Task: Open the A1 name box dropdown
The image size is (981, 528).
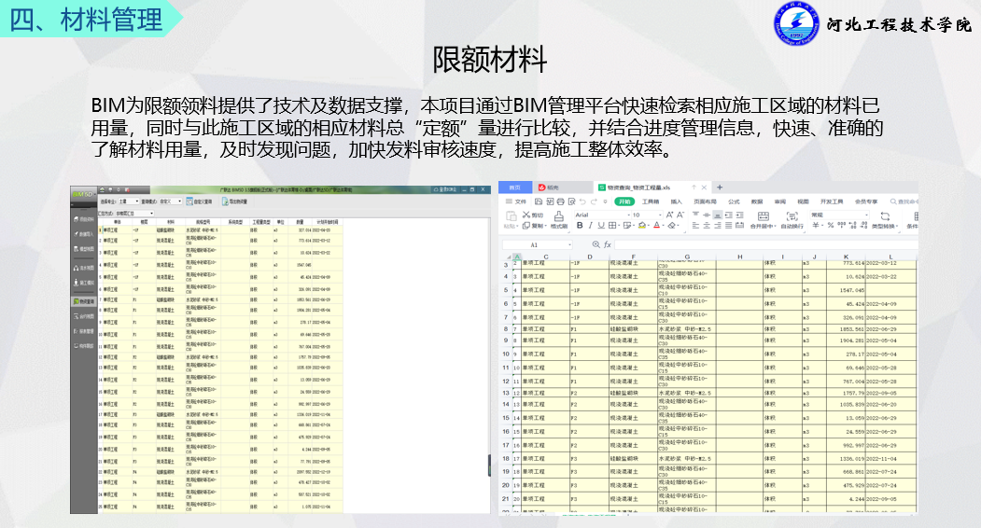Action: pos(570,244)
